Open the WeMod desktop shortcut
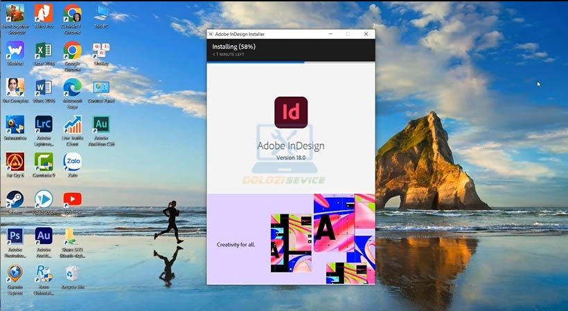Viewport: 568px width, 311px height. tap(15, 50)
